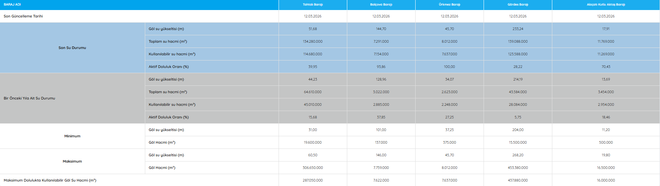Click the Gördes Barajı column header

click(x=518, y=4)
